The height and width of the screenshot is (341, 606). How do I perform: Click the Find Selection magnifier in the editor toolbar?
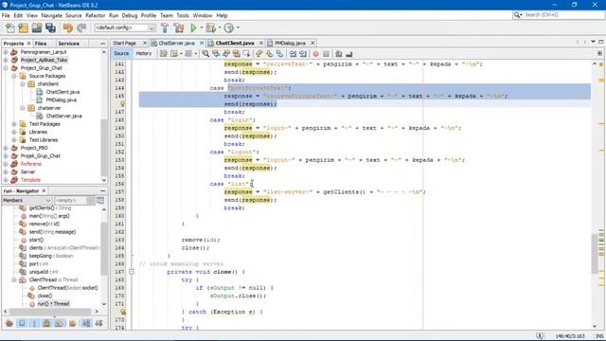205,54
